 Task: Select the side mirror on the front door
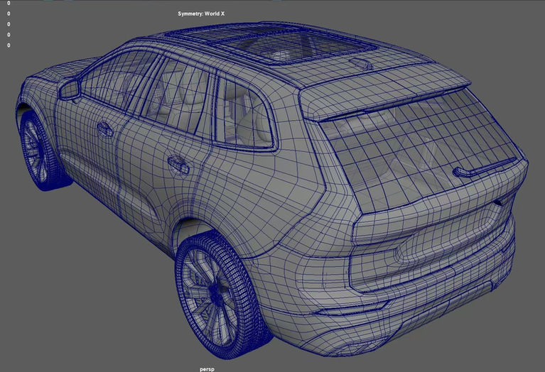(70, 90)
